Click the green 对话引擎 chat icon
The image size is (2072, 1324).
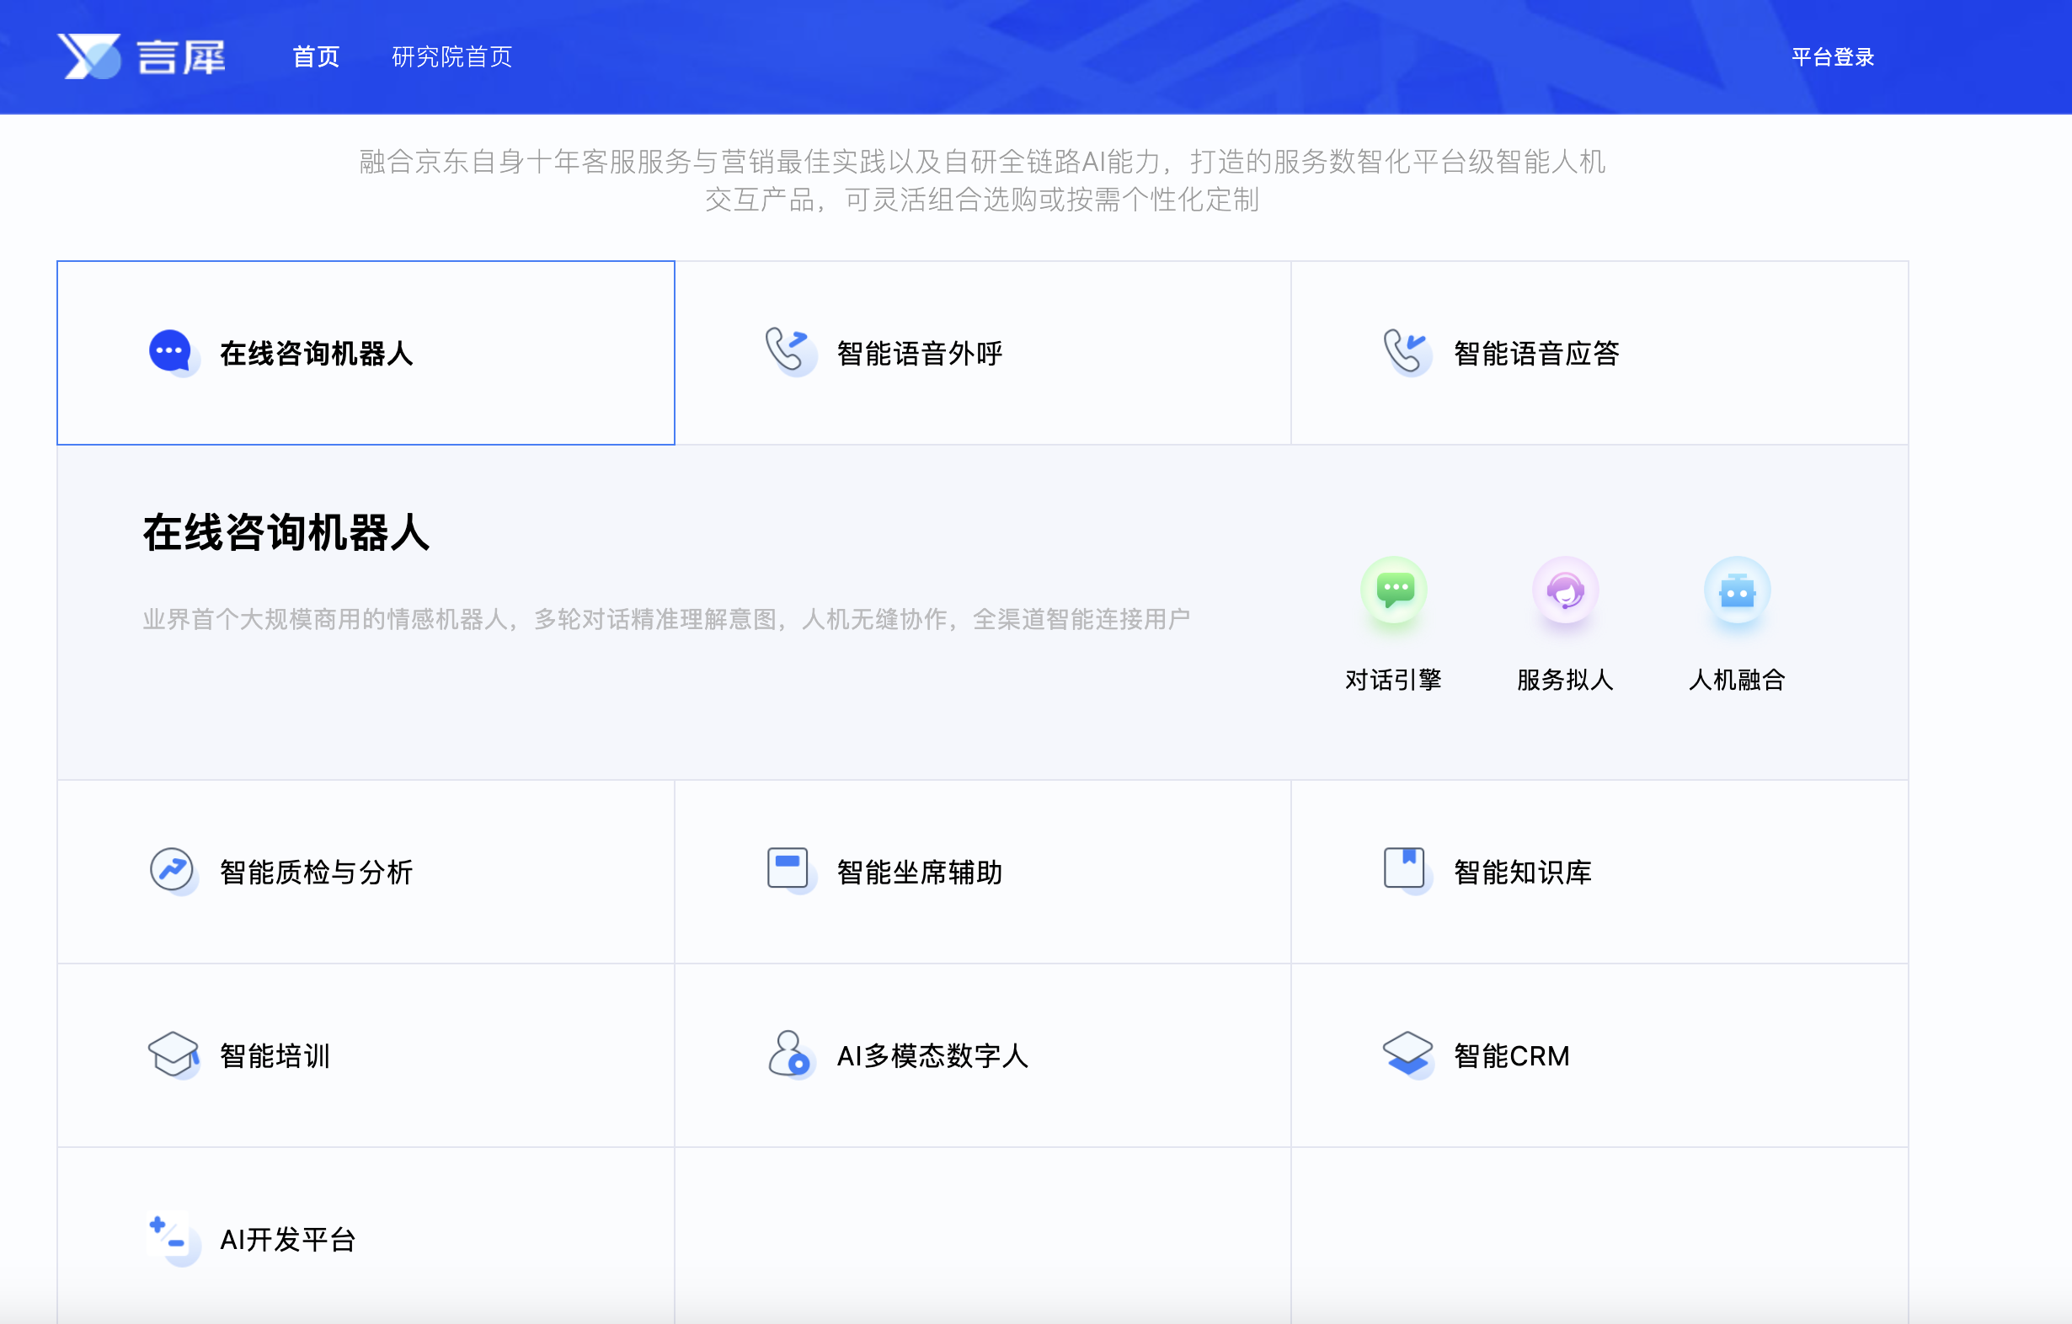(1394, 590)
